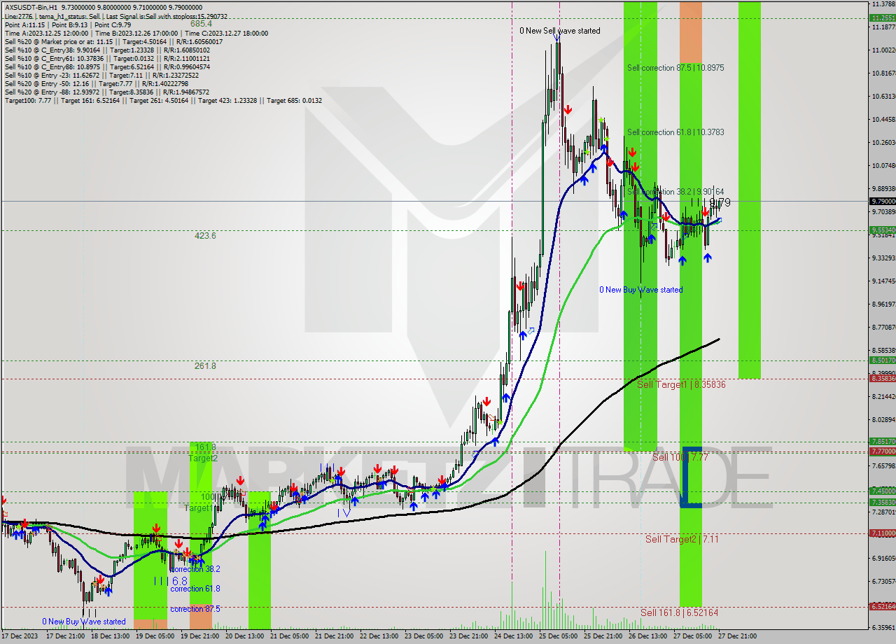Click the '22 Dec 13:00' time axis label
Image resolution: width=896 pixels, height=644 pixels.
(x=380, y=637)
